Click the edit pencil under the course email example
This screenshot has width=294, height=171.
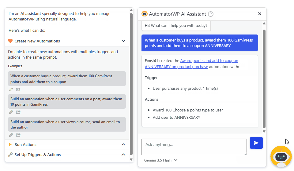tap(11, 135)
